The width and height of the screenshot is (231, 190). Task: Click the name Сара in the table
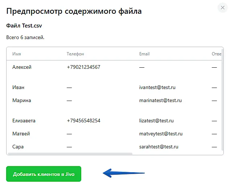point(18,147)
